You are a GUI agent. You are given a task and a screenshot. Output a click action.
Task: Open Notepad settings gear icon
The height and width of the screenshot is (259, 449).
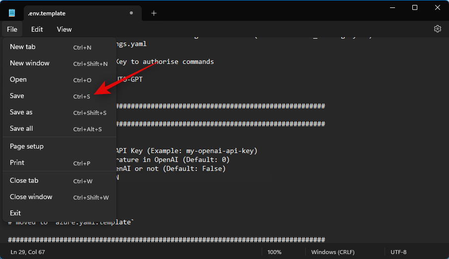(437, 29)
